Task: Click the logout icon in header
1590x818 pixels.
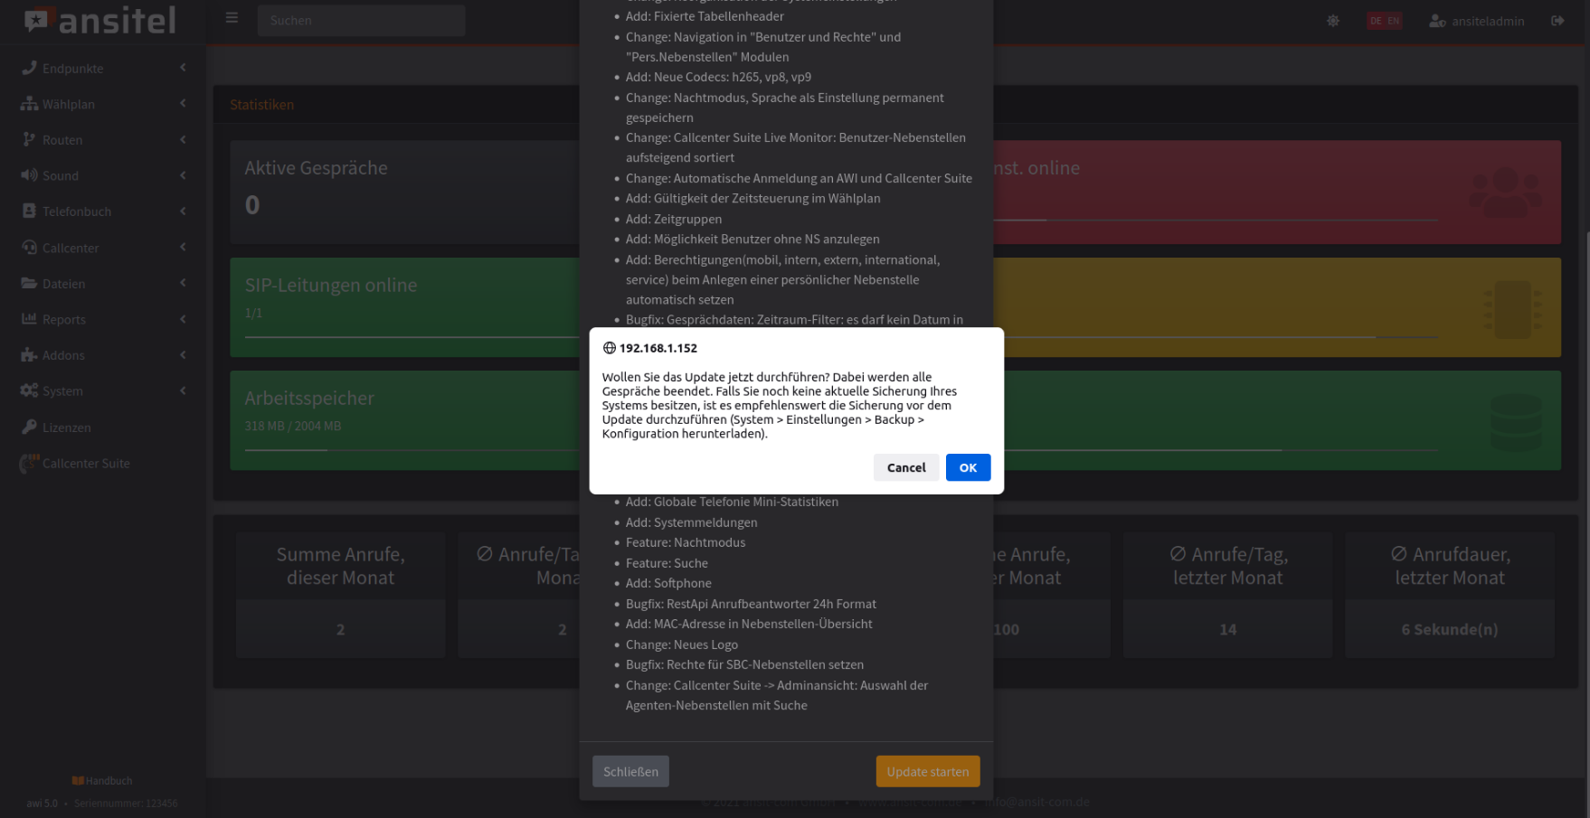Action: (1557, 21)
